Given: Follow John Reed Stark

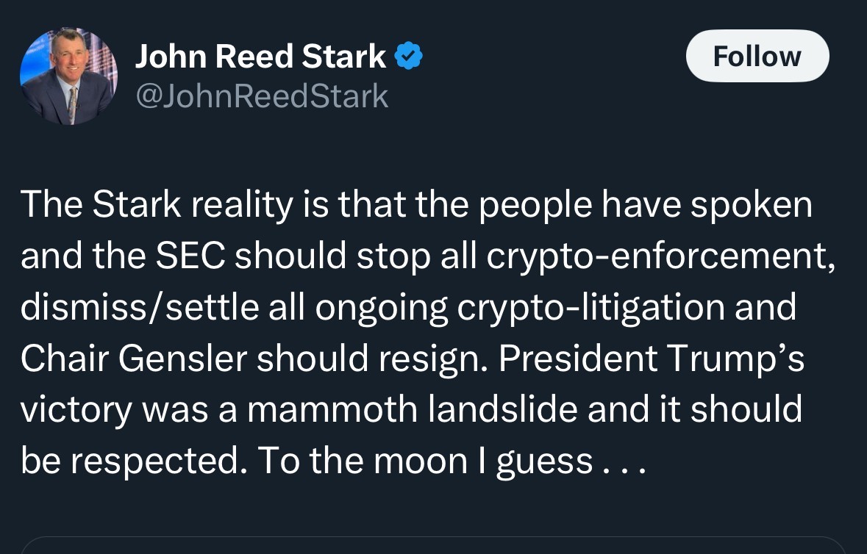Looking at the screenshot, I should pos(757,56).
